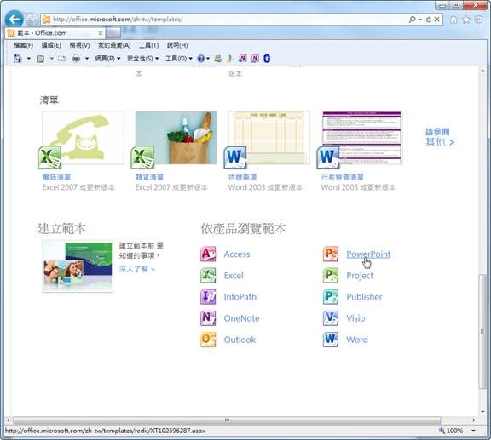Select the 範本 - Office.com tab
The image size is (491, 440).
tap(55, 33)
